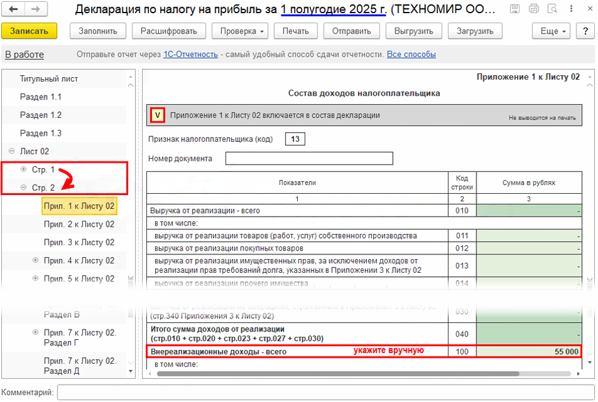
Task: Expand the Стр. 1 tree node
Action: pyautogui.click(x=23, y=169)
